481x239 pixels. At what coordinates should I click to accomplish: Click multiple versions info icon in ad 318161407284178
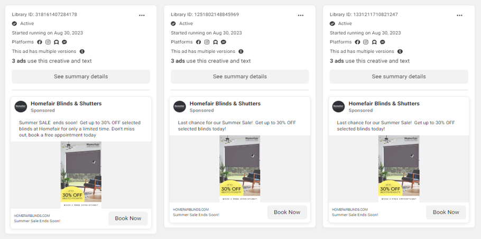click(82, 51)
